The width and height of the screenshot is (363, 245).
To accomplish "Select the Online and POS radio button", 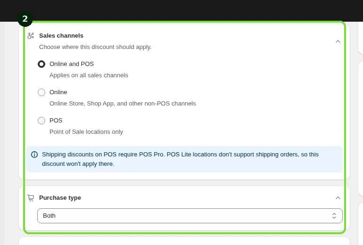I will click(x=41, y=64).
